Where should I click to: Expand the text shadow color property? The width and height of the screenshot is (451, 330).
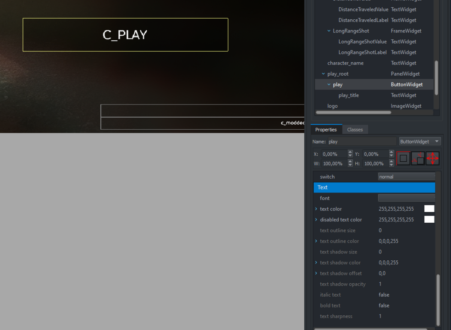click(316, 262)
